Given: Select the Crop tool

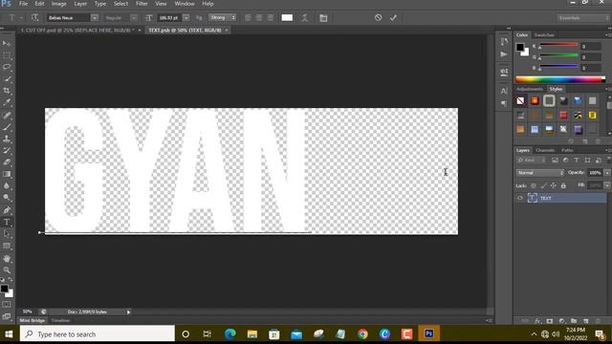Looking at the screenshot, I should coord(7,91).
